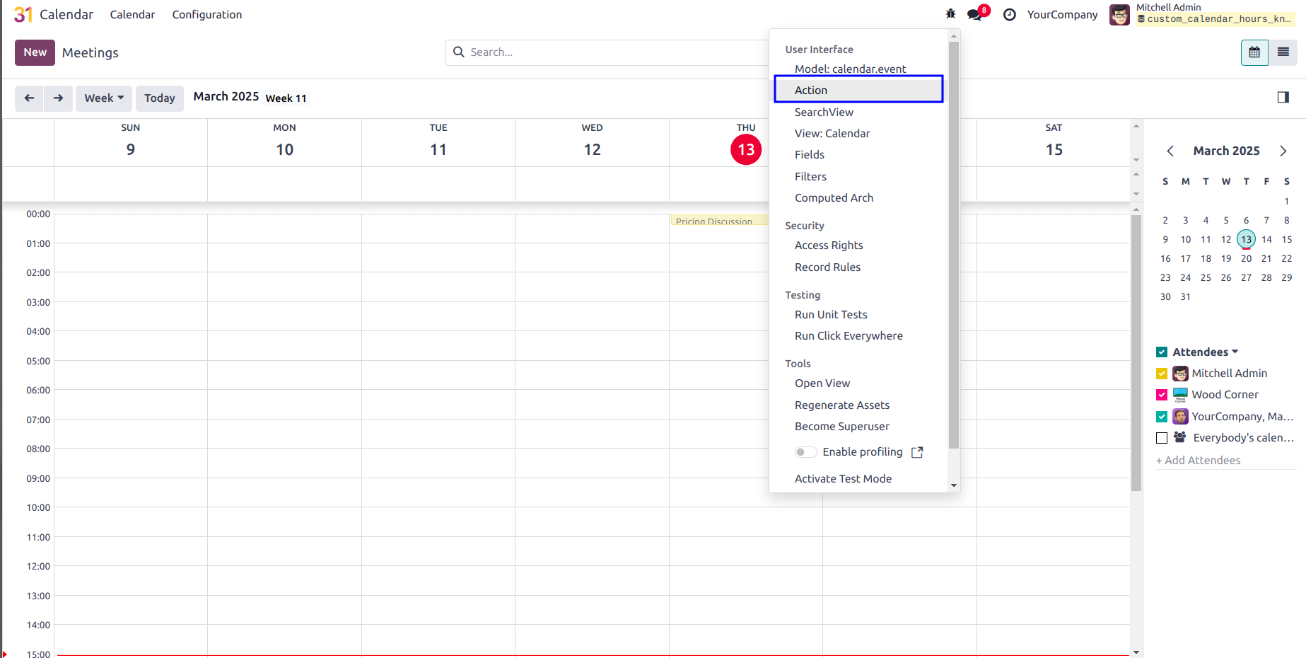Click Everybody's calendars group icon
This screenshot has height=658, width=1306.
(x=1180, y=437)
